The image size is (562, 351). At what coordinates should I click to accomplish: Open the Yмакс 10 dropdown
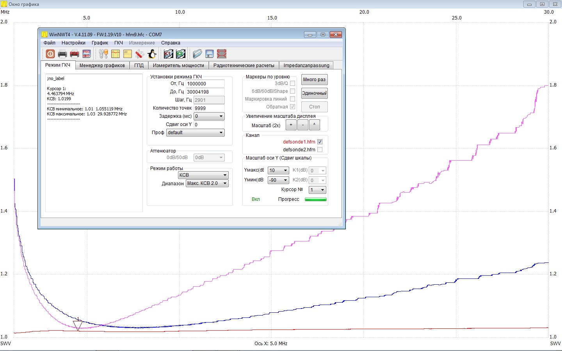click(x=278, y=170)
